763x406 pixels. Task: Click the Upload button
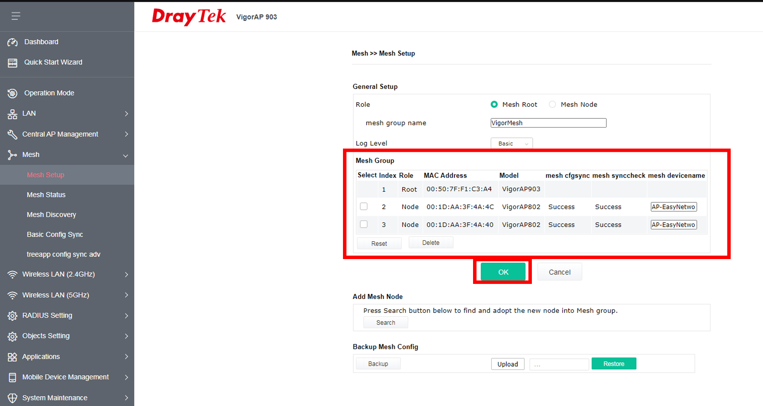pos(508,364)
